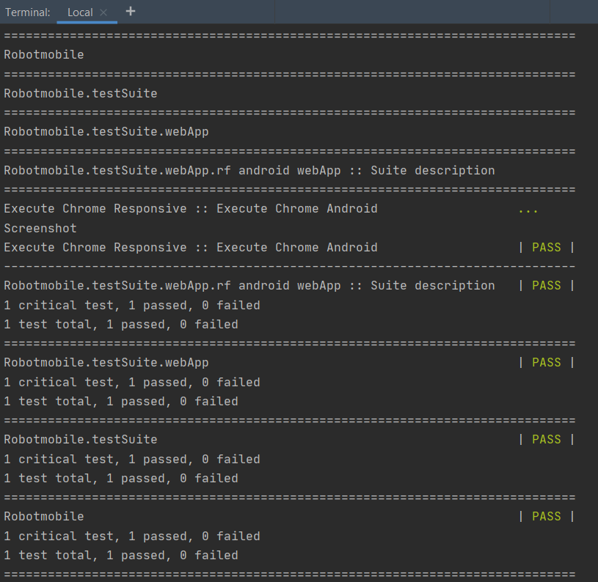Image resolution: width=598 pixels, height=582 pixels.
Task: Click Robotmobile.testSuite.webApp result line with PASS
Action: 106,363
